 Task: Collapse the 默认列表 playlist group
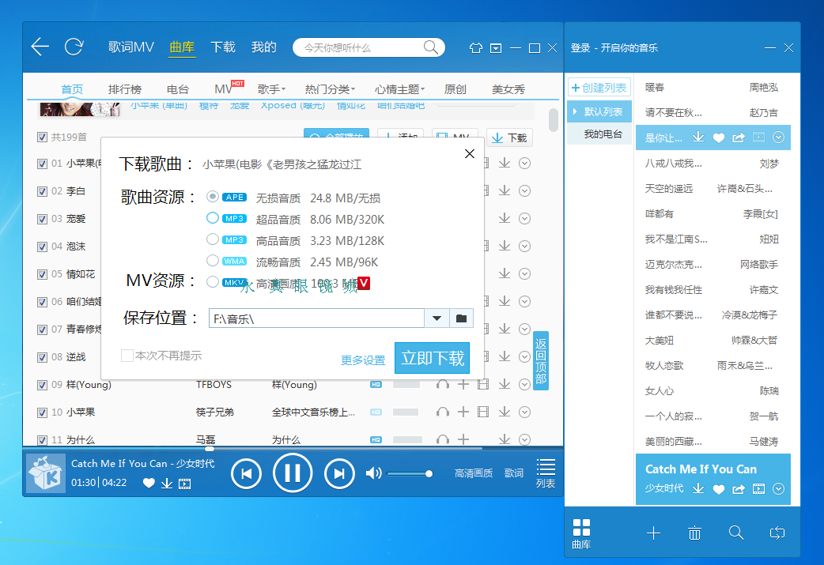[x=575, y=111]
